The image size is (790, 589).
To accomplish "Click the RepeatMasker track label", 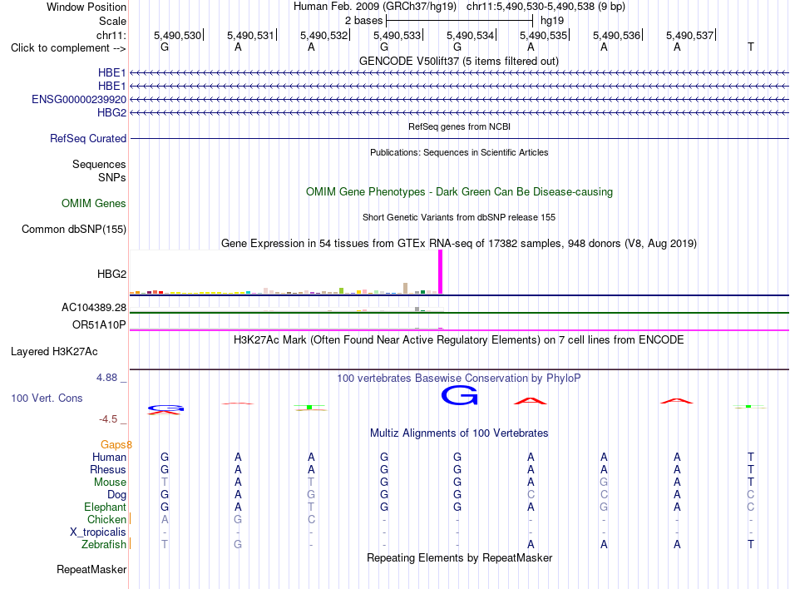I will click(x=91, y=569).
